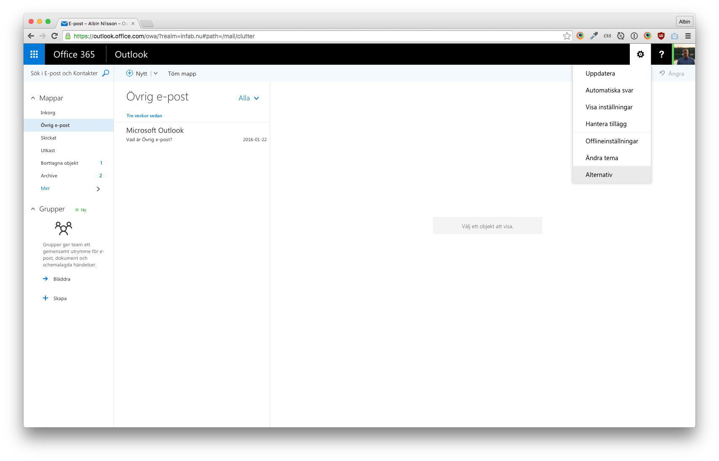Open the Inkorg folder
This screenshot has height=461, width=719.
[48, 113]
